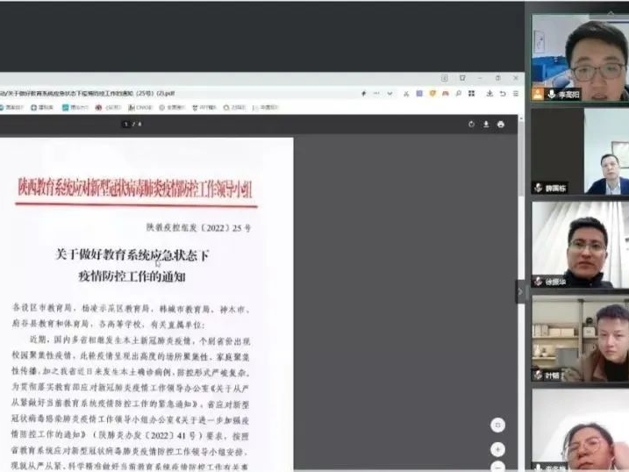Click the PDF file name in address bar

88,94
